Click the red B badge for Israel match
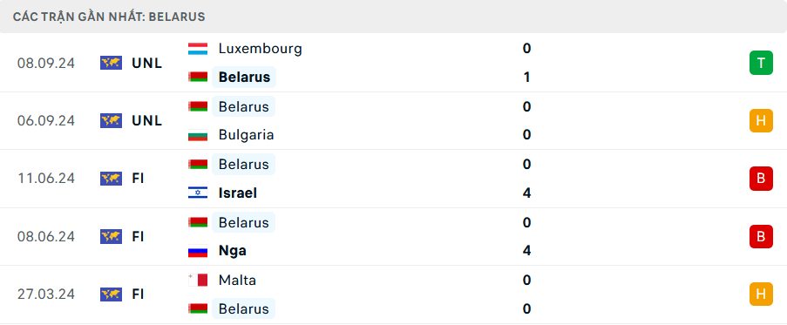The height and width of the screenshot is (325, 787). pos(761,179)
